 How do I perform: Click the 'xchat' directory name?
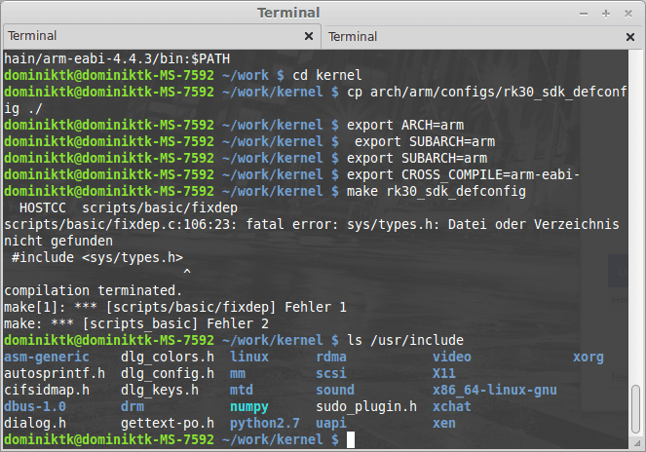coord(451,406)
